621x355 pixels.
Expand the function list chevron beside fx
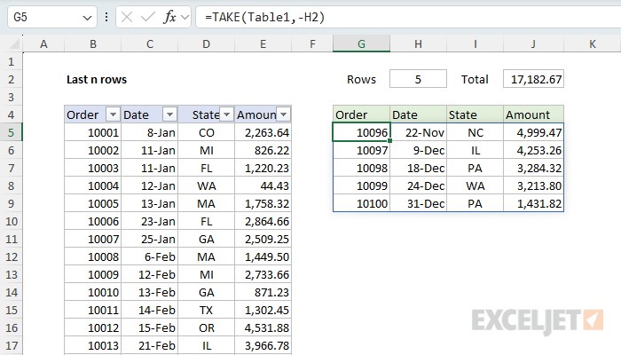185,17
